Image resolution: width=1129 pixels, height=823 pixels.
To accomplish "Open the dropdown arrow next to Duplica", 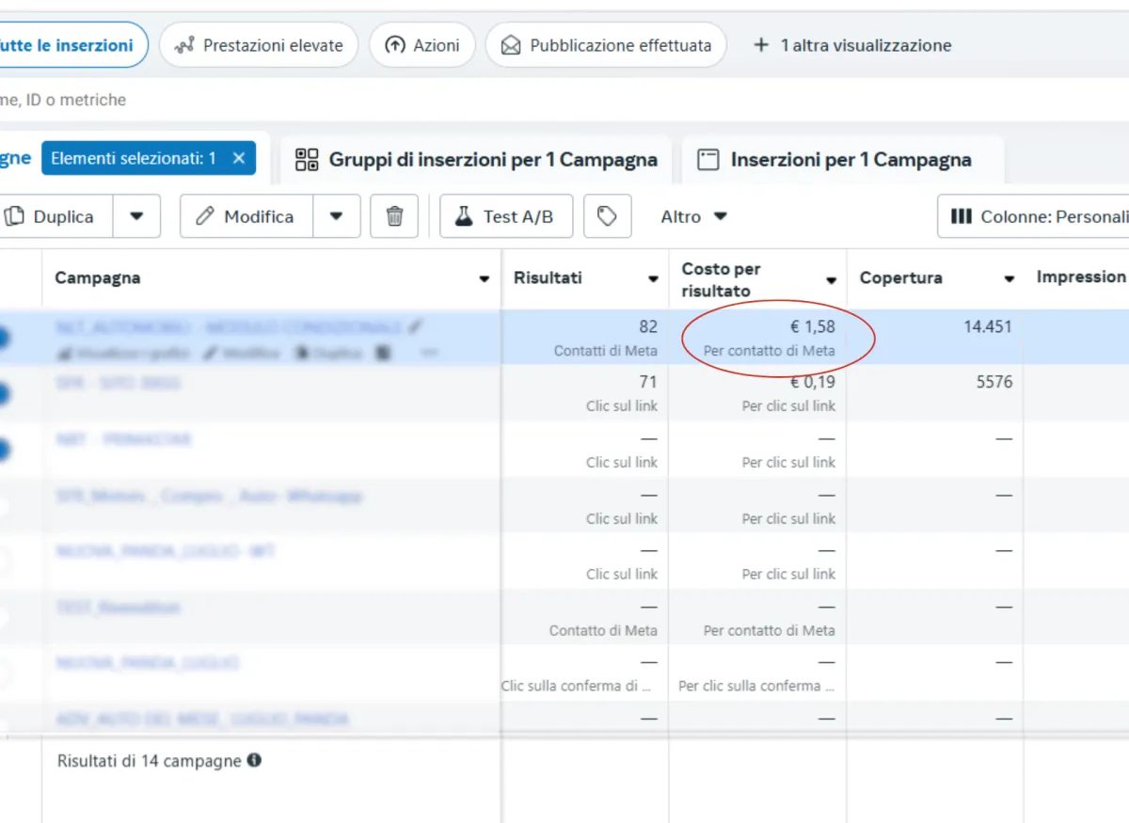I will tap(137, 216).
